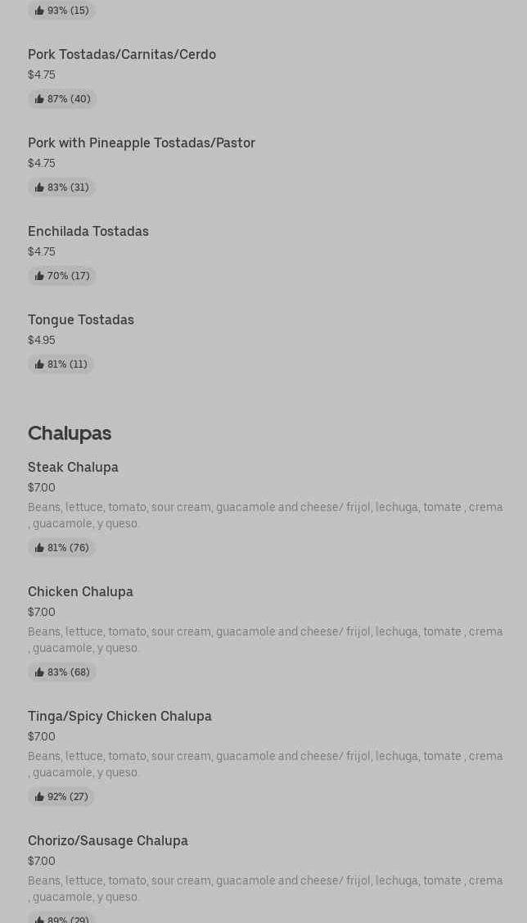This screenshot has height=923, width=527.
Task: Choose Tongue Tostadas from the menu
Action: point(81,319)
